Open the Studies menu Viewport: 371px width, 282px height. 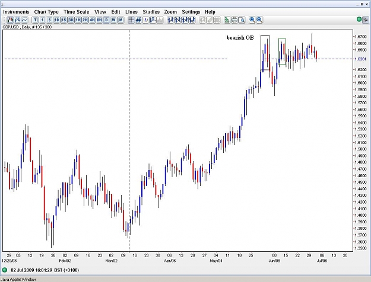151,12
